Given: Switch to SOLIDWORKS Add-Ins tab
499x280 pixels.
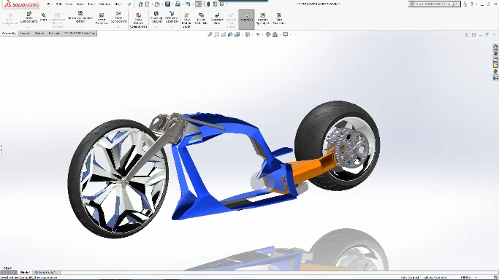Looking at the screenshot, I should pyautogui.click(x=80, y=33).
